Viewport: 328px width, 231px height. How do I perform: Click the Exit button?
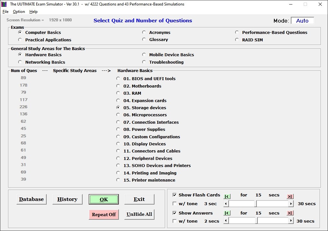click(x=139, y=199)
